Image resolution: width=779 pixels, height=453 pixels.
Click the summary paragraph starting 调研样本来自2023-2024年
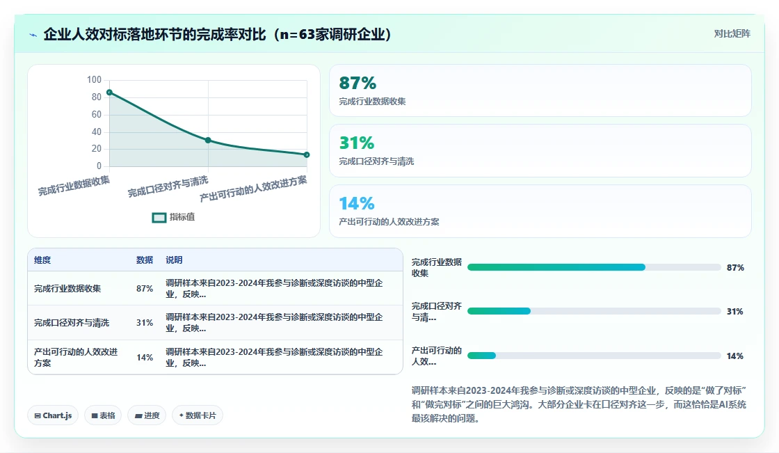579,404
